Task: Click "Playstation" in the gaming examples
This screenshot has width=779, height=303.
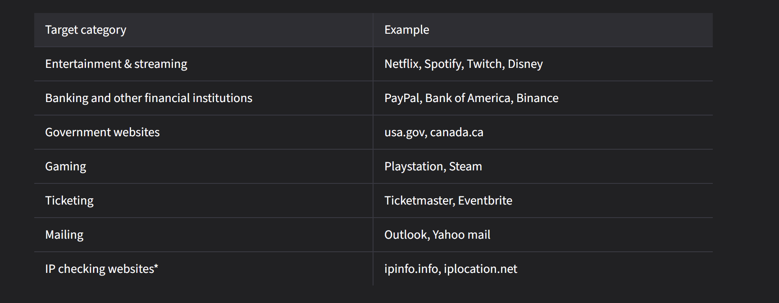Action: tap(414, 167)
